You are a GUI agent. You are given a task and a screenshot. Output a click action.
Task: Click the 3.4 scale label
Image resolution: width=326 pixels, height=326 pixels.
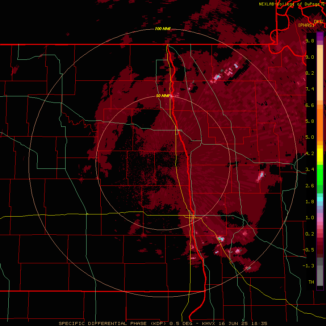point(310,170)
